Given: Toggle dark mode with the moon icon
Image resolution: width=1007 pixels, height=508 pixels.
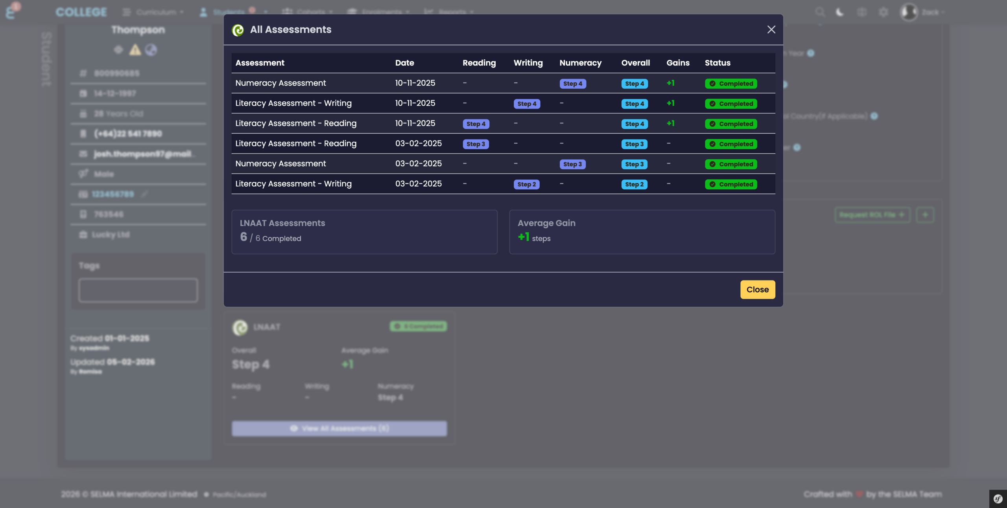Looking at the screenshot, I should point(839,12).
